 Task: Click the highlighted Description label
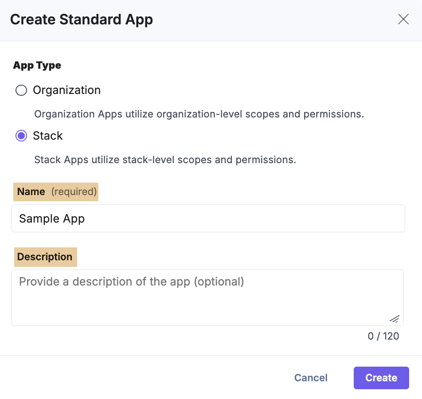coord(45,257)
